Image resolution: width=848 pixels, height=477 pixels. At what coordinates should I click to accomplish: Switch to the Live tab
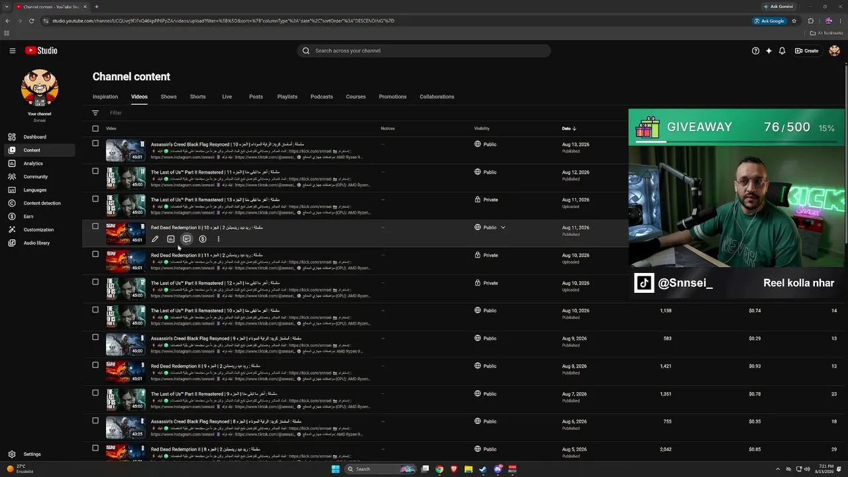[227, 97]
